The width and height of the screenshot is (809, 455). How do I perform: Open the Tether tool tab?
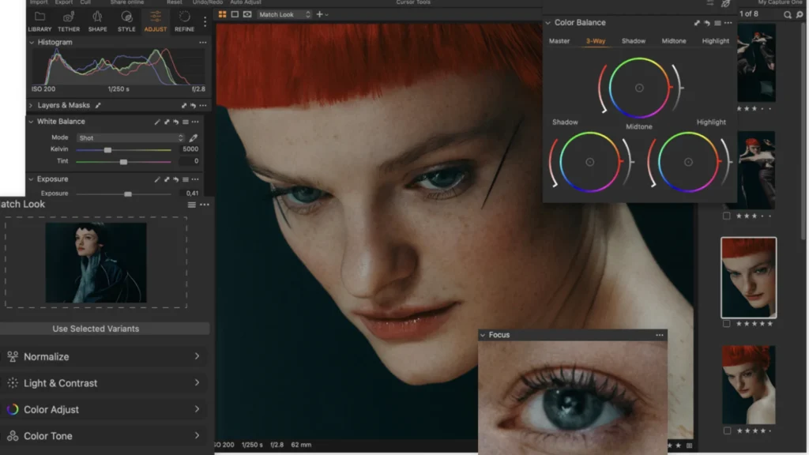click(69, 24)
